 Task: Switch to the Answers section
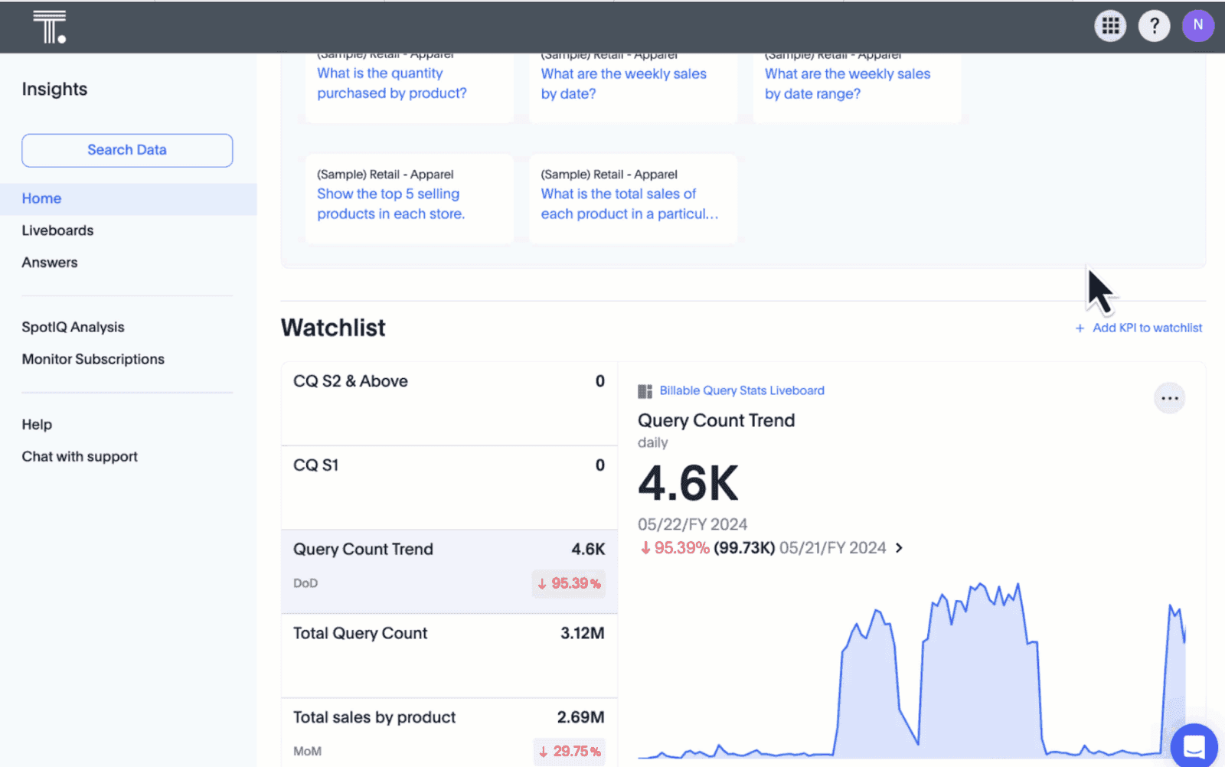click(49, 262)
